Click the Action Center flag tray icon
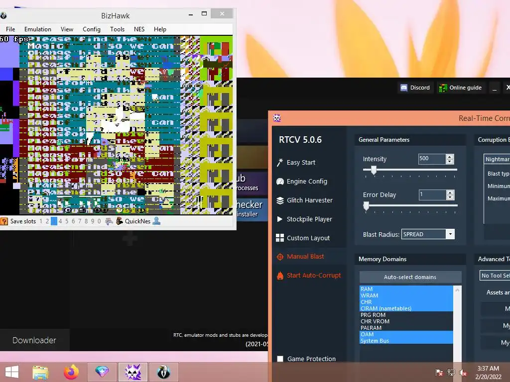Screen dimensions: 510x382 point(439,373)
